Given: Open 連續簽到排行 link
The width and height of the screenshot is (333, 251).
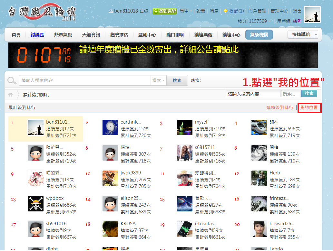Looking at the screenshot, I should 280,108.
